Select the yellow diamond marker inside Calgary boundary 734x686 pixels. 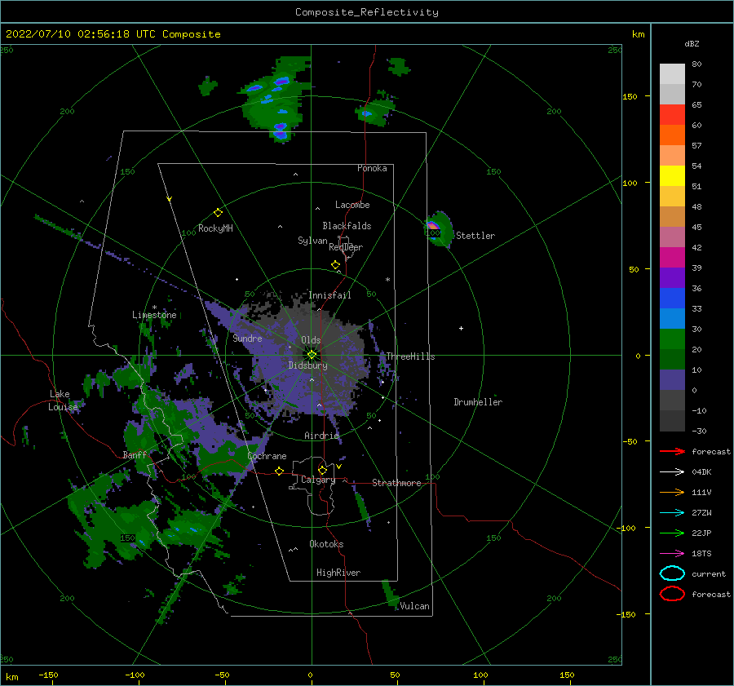point(322,470)
